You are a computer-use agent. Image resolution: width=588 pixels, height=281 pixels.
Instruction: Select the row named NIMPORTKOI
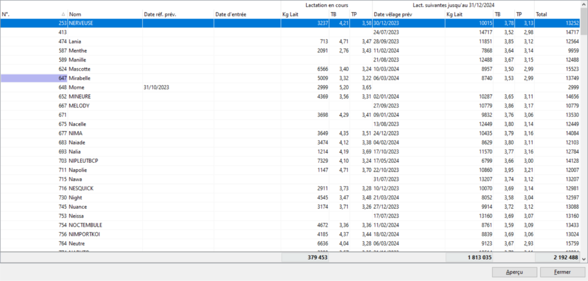pos(291,234)
